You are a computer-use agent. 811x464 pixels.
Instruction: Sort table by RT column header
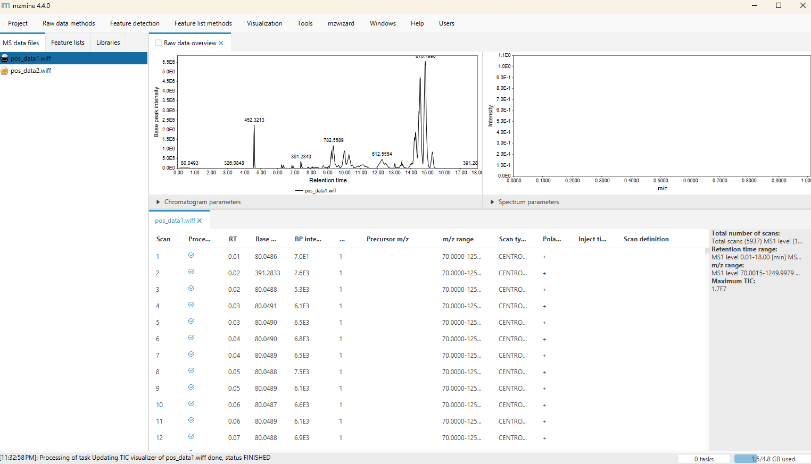(233, 239)
